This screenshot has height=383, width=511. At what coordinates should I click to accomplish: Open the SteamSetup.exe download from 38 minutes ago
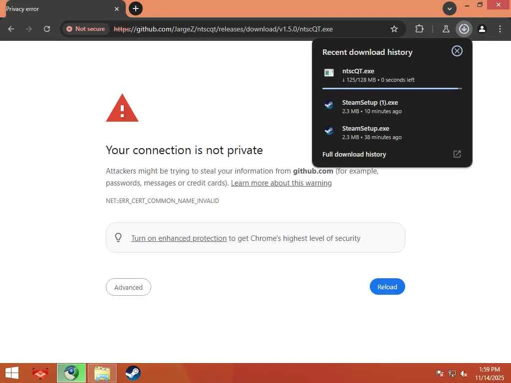392,133
